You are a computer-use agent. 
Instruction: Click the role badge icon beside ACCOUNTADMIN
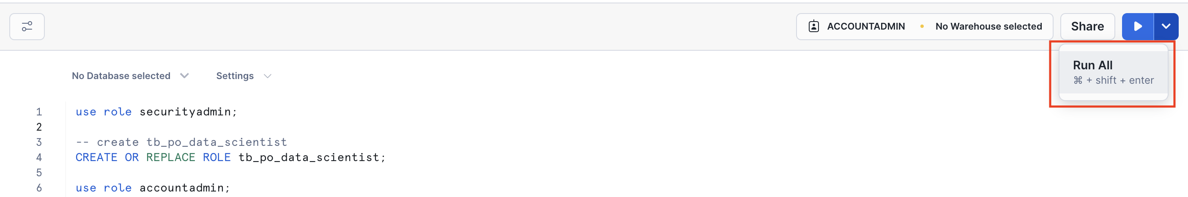[x=813, y=27]
